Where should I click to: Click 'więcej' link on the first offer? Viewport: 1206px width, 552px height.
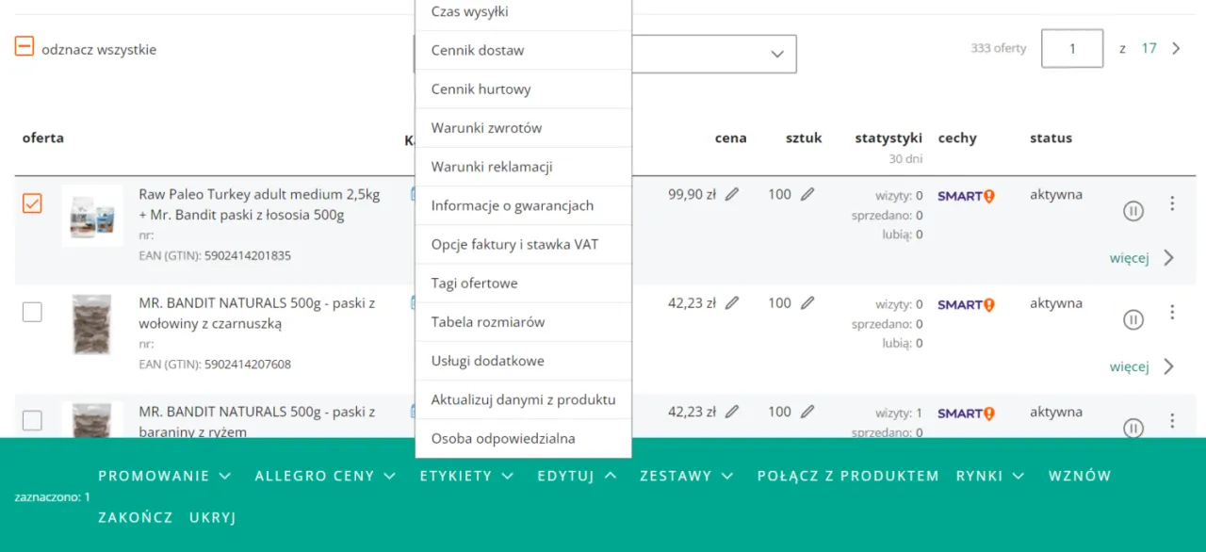[1129, 258]
